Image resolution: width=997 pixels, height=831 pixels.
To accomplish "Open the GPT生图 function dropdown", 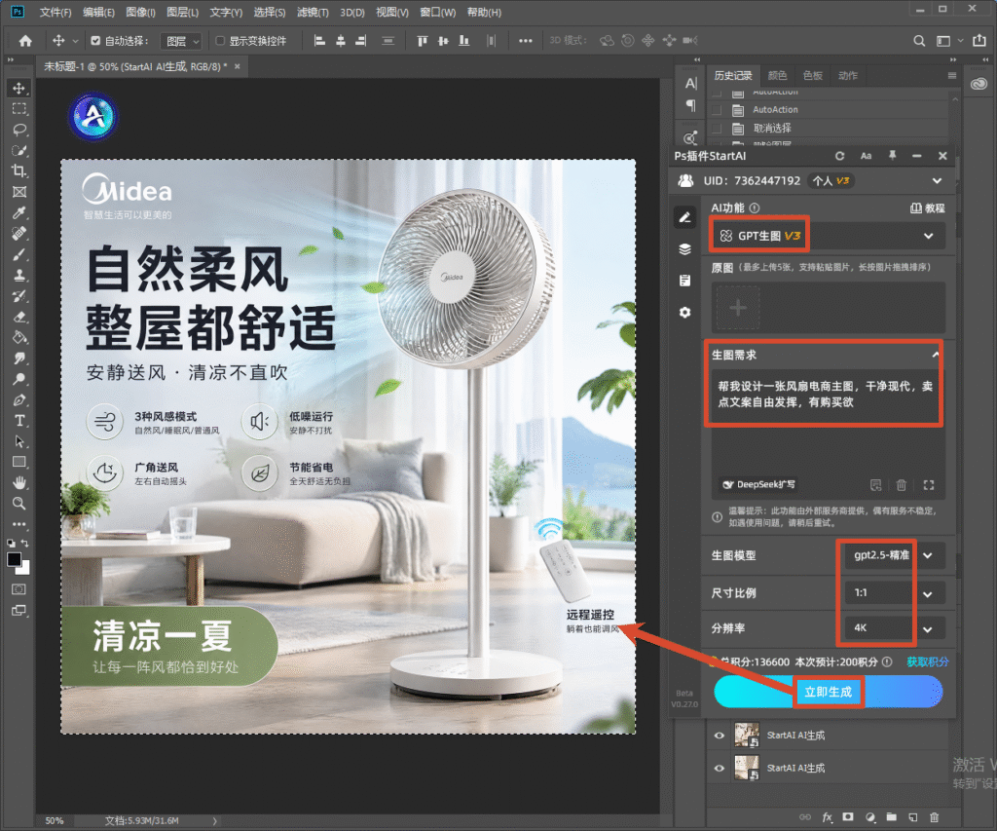I will tap(828, 236).
